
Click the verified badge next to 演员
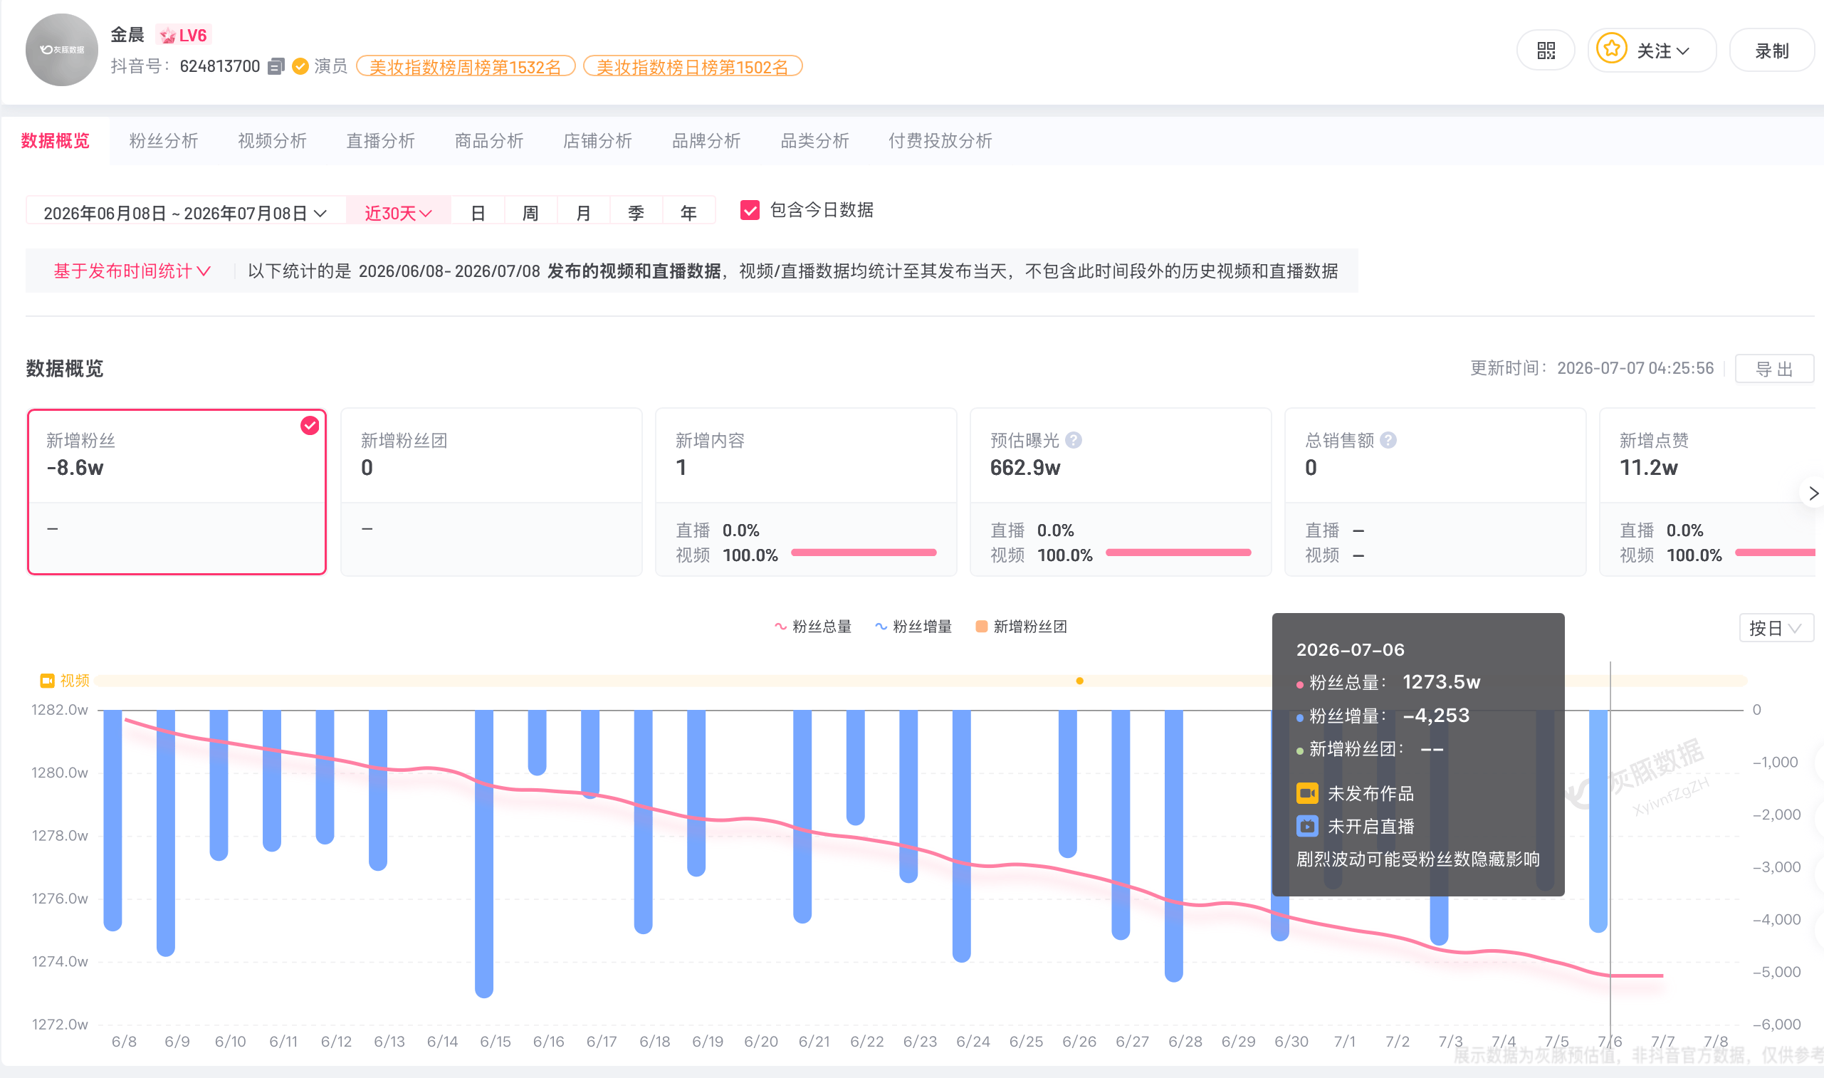[300, 66]
